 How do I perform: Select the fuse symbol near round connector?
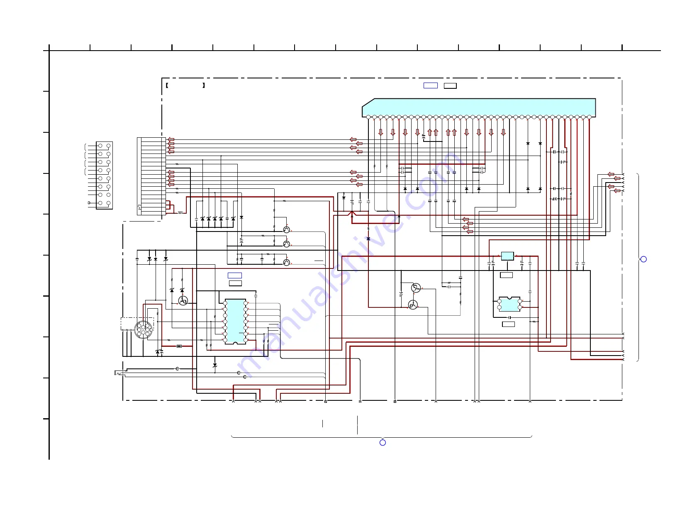(179, 346)
